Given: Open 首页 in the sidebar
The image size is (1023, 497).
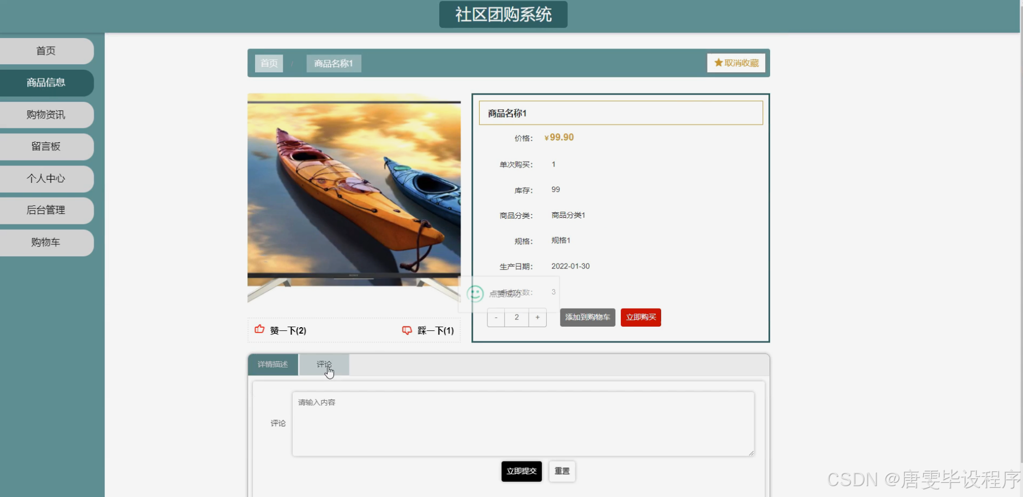Looking at the screenshot, I should (46, 51).
